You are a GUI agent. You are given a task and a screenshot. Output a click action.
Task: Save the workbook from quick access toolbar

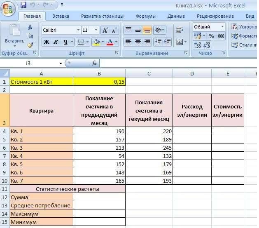click(23, 5)
